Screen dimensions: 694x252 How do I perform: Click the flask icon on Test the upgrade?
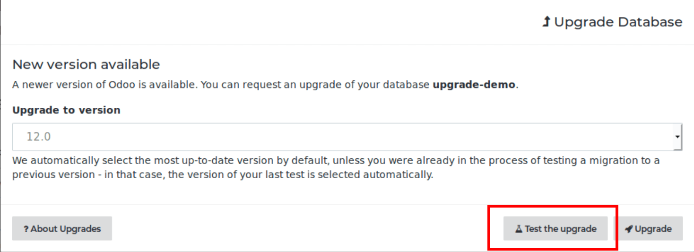coord(519,229)
